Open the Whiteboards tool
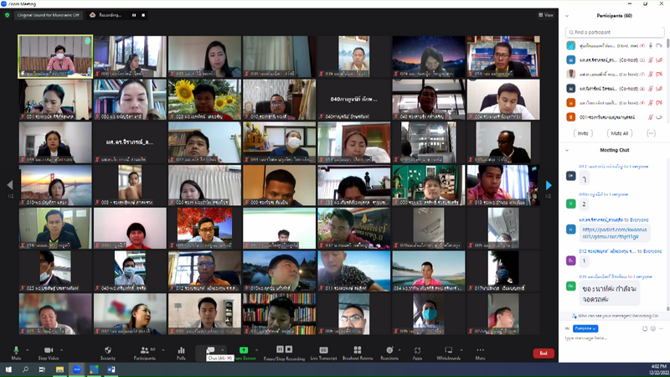 [448, 353]
